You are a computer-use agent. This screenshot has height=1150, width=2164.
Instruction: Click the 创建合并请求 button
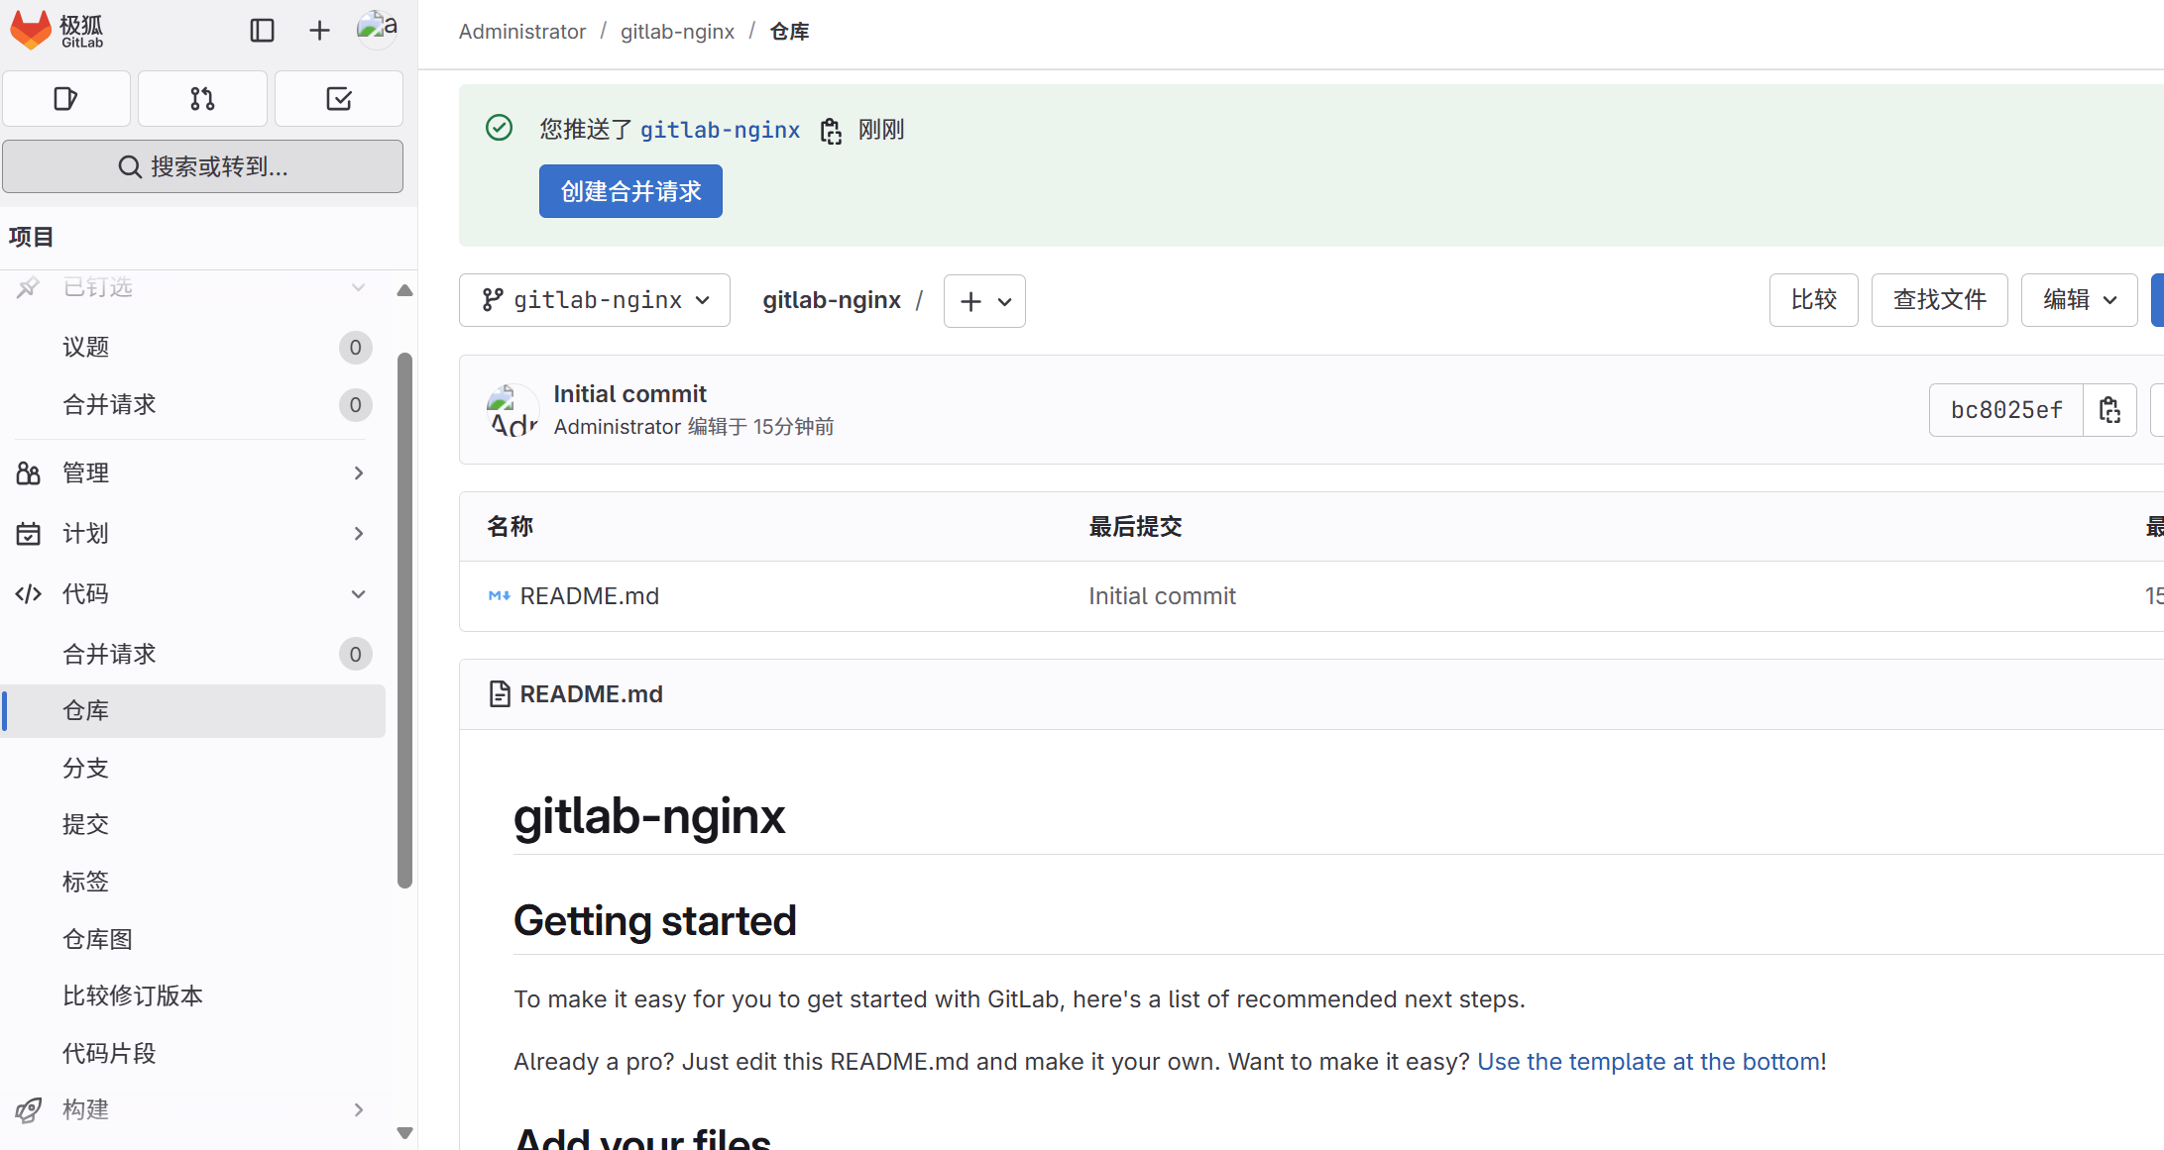pos(630,191)
